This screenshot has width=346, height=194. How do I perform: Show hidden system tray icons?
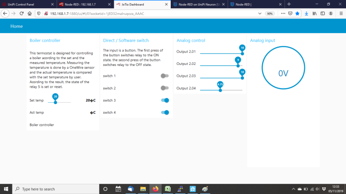coord(293,189)
